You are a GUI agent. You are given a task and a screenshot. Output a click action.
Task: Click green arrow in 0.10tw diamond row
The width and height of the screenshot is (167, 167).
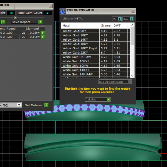[x=43, y=37]
